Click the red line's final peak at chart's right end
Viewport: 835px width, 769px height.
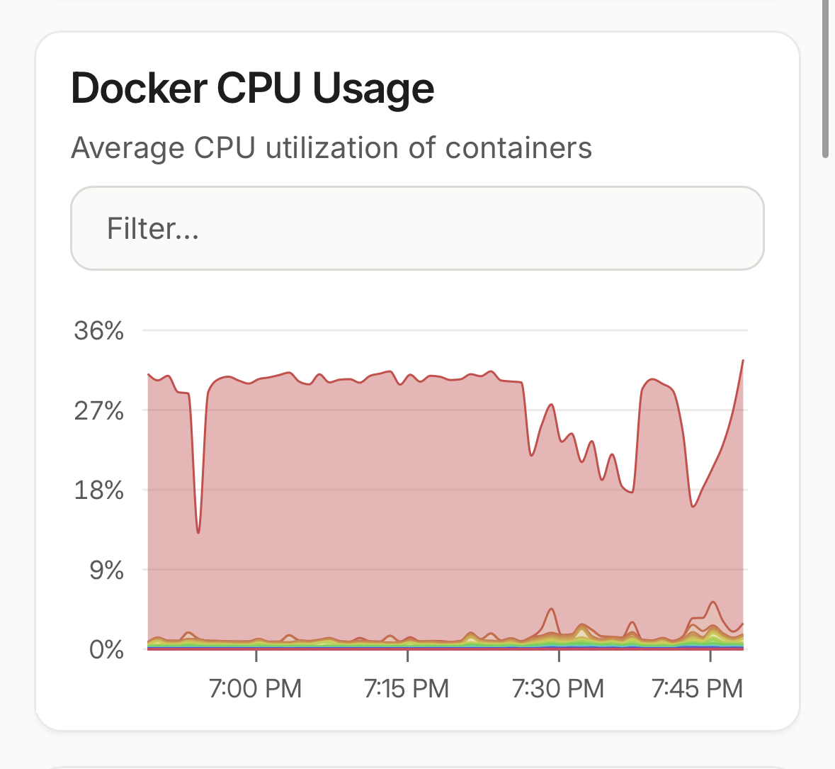(742, 361)
